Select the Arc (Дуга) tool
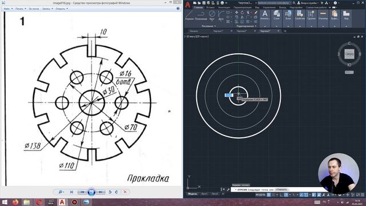366x206 pixels. click(221, 15)
